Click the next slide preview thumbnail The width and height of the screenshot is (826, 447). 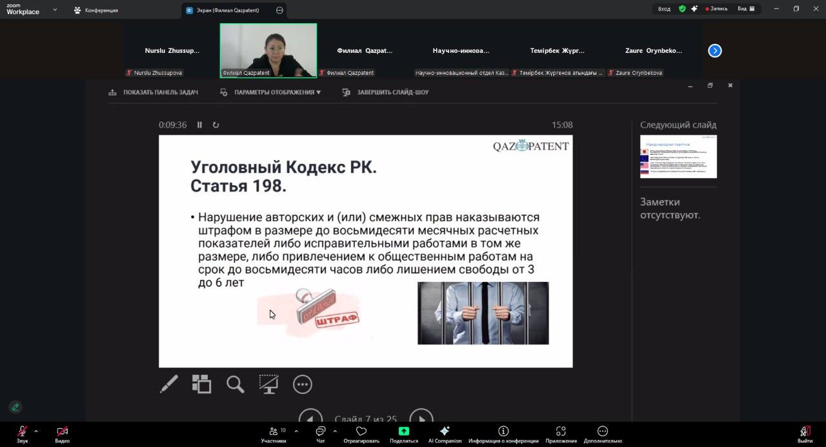coord(678,156)
